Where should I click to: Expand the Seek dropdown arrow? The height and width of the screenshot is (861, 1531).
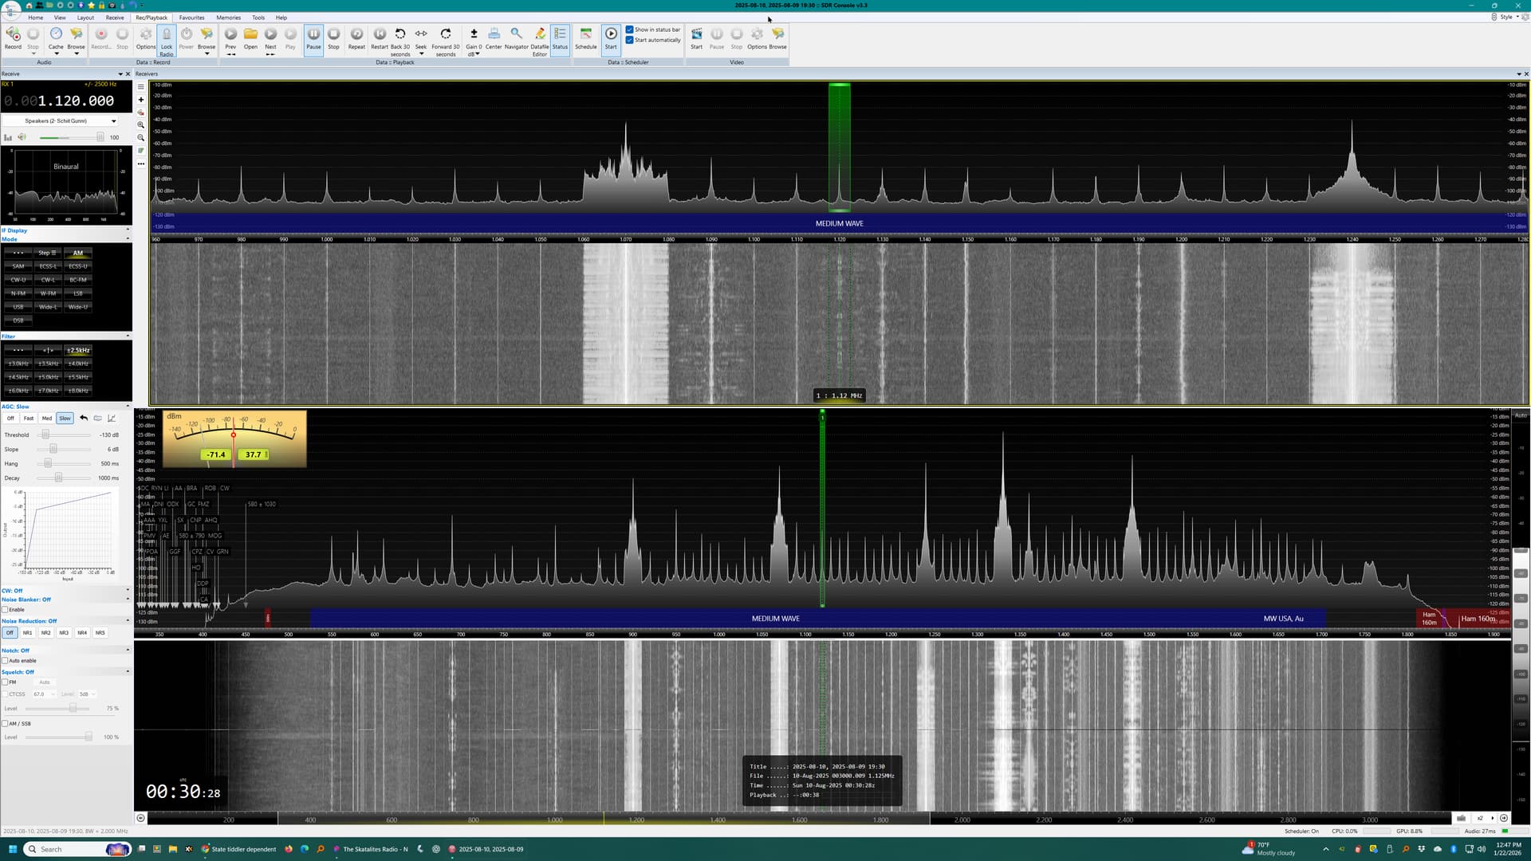(x=421, y=54)
